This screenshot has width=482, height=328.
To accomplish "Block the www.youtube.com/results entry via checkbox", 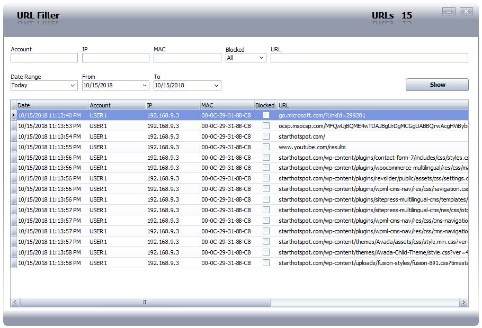I will (x=266, y=147).
